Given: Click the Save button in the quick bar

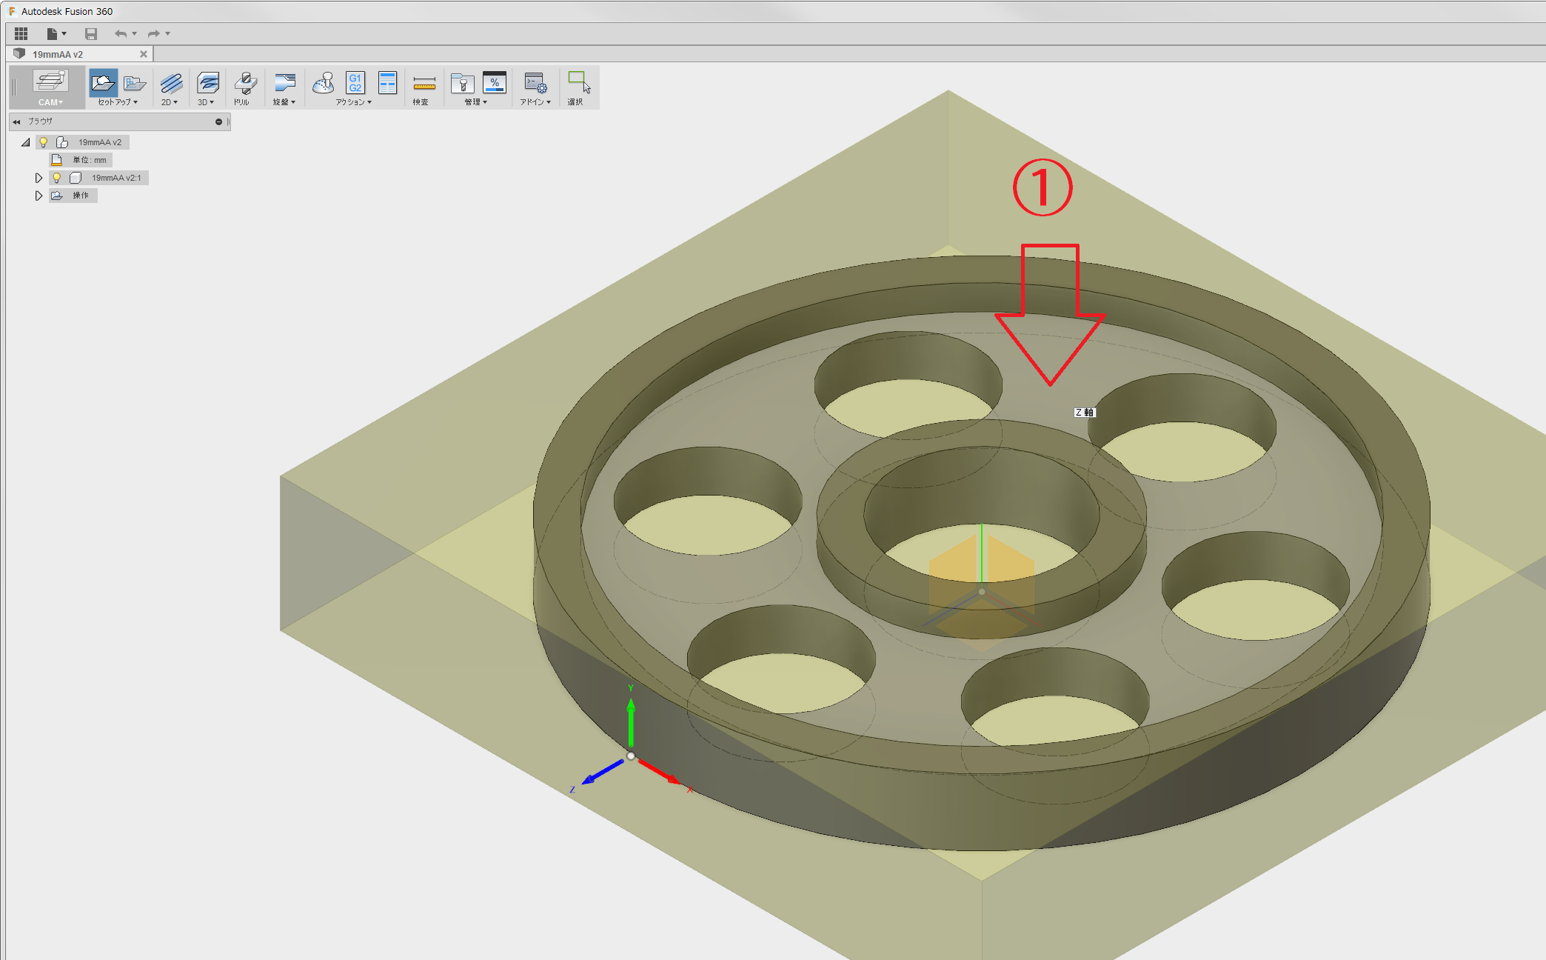Looking at the screenshot, I should (x=91, y=33).
